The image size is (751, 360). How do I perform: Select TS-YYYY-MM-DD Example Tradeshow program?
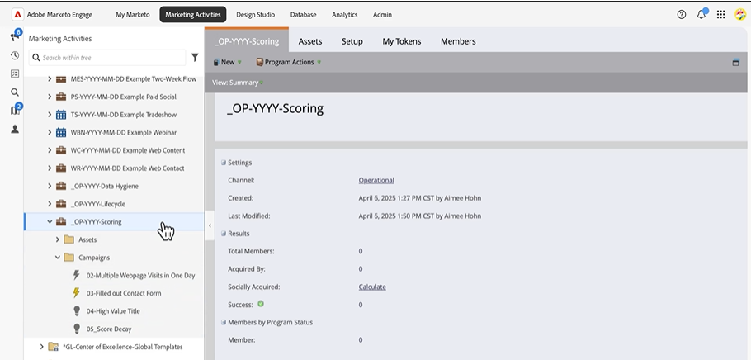tap(124, 115)
